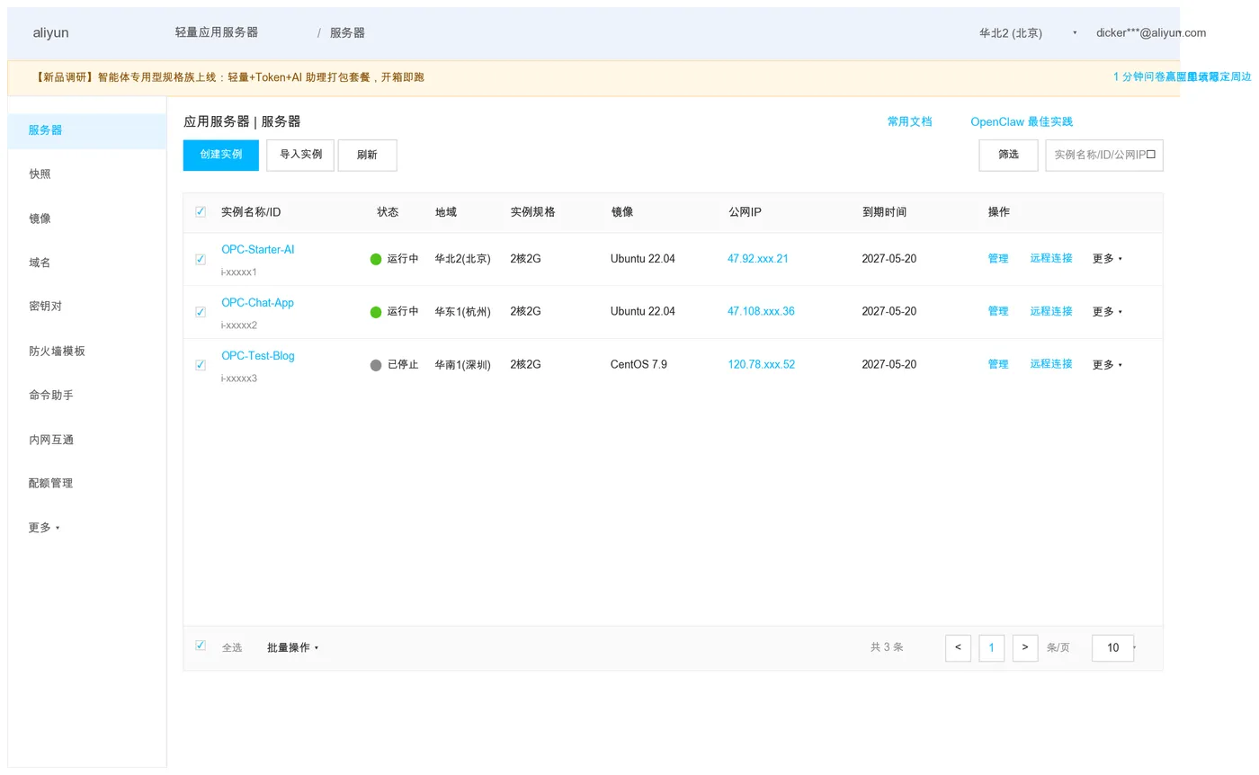Select 服务器 in the sidebar

point(87,130)
